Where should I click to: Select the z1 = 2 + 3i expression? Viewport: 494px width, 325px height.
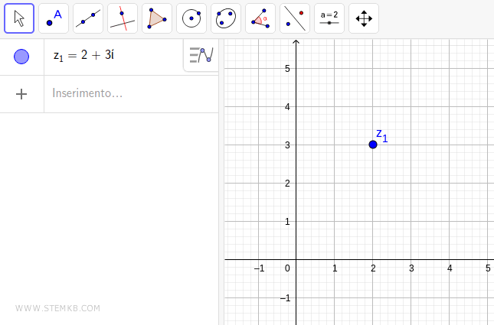[83, 57]
